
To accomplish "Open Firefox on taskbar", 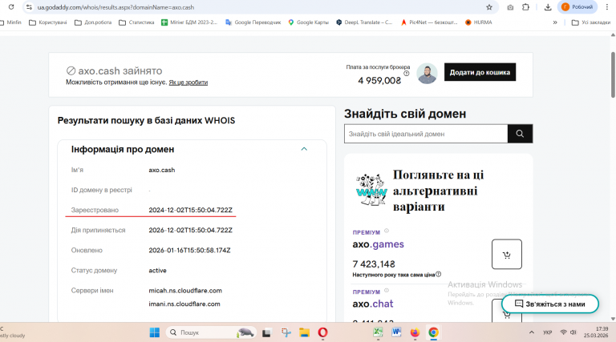I will pos(415,332).
